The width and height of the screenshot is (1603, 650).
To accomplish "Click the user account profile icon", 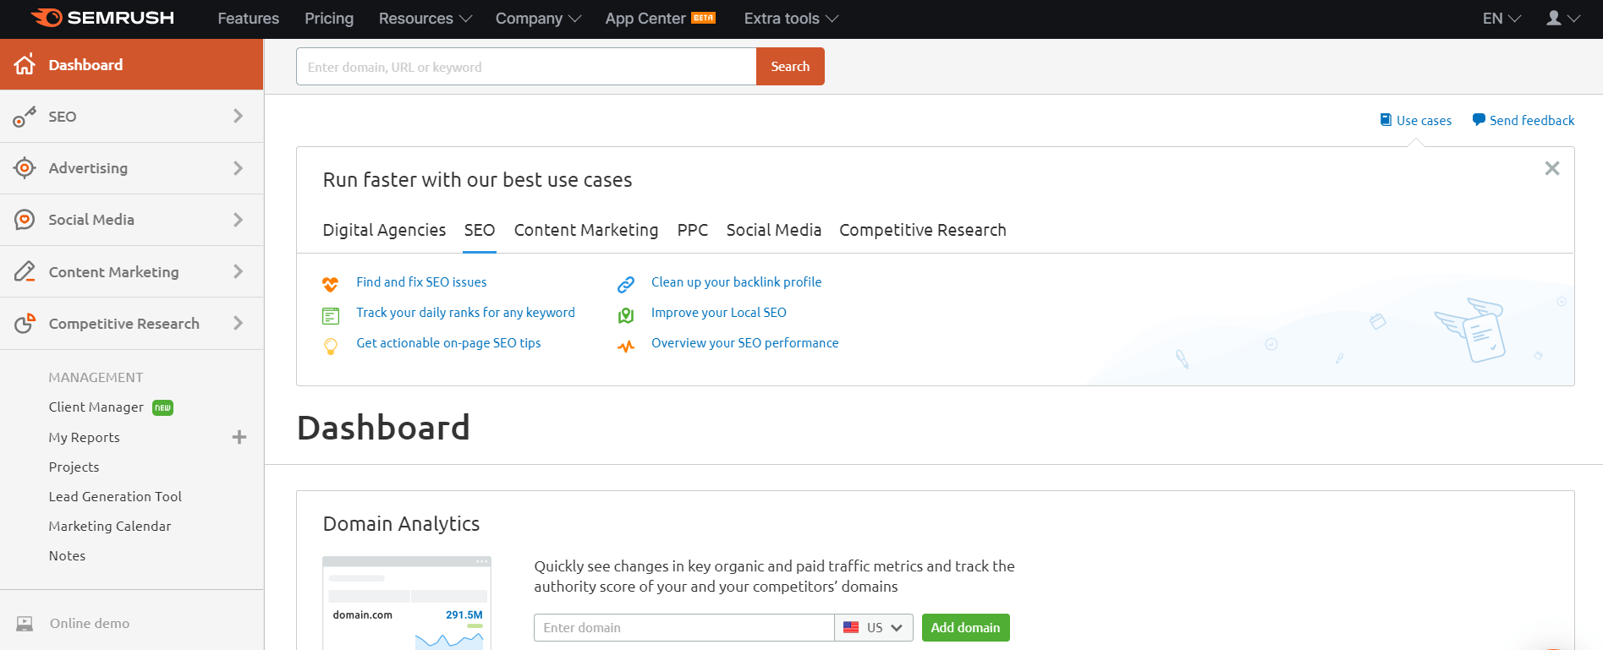I will click(1554, 18).
